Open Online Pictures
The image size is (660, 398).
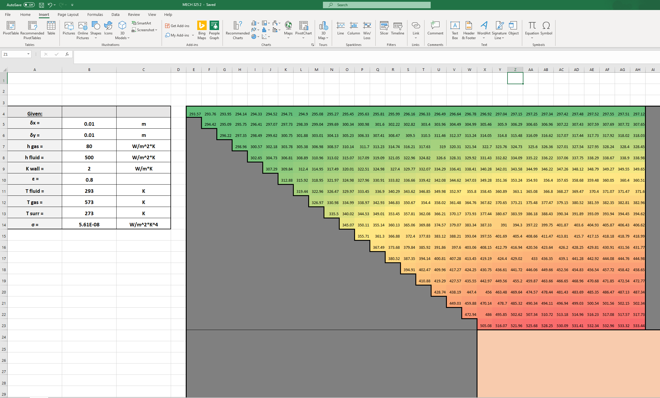83,30
